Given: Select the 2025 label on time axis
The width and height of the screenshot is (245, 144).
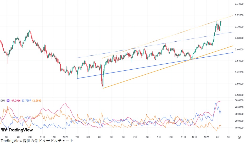Looking at the screenshot, I should coord(65,137).
